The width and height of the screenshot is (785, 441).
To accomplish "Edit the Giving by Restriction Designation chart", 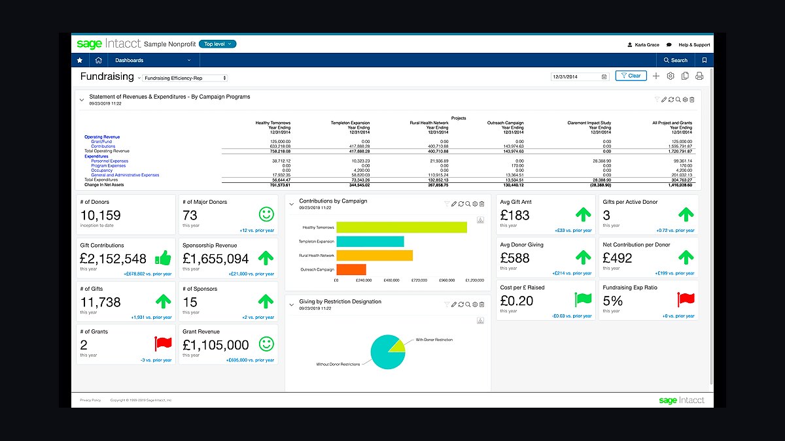I will click(x=454, y=304).
